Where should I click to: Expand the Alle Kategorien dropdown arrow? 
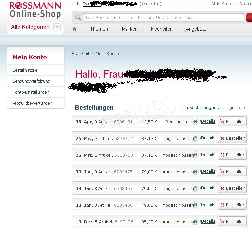(x=57, y=27)
